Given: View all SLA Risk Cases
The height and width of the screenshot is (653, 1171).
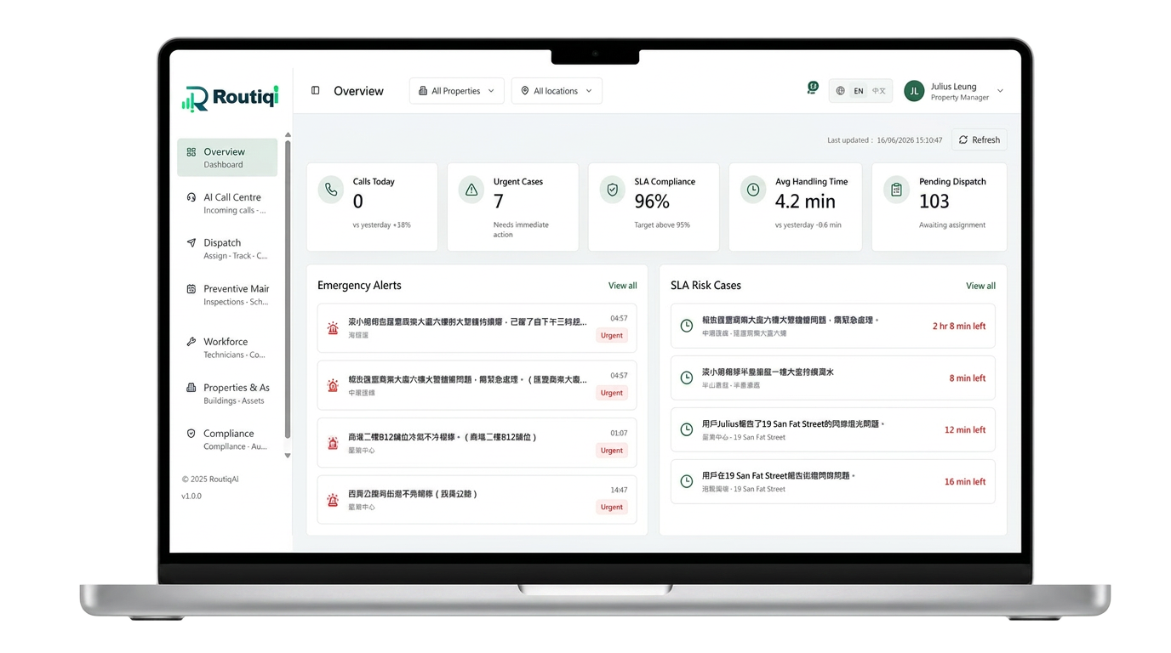Looking at the screenshot, I should [x=980, y=286].
